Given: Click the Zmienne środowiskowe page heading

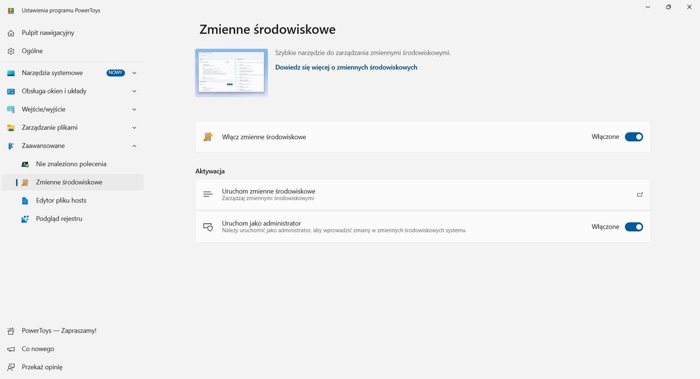Looking at the screenshot, I should point(267,30).
